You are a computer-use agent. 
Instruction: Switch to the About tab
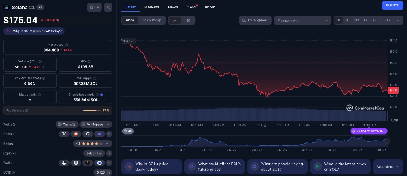click(210, 7)
